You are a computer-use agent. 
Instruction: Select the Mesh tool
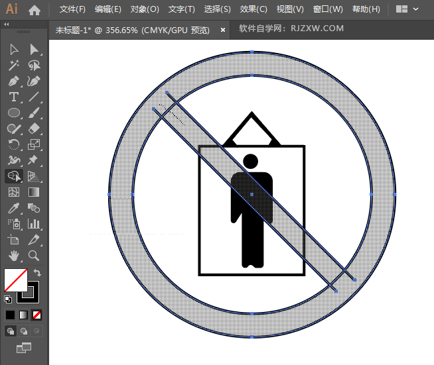14,192
